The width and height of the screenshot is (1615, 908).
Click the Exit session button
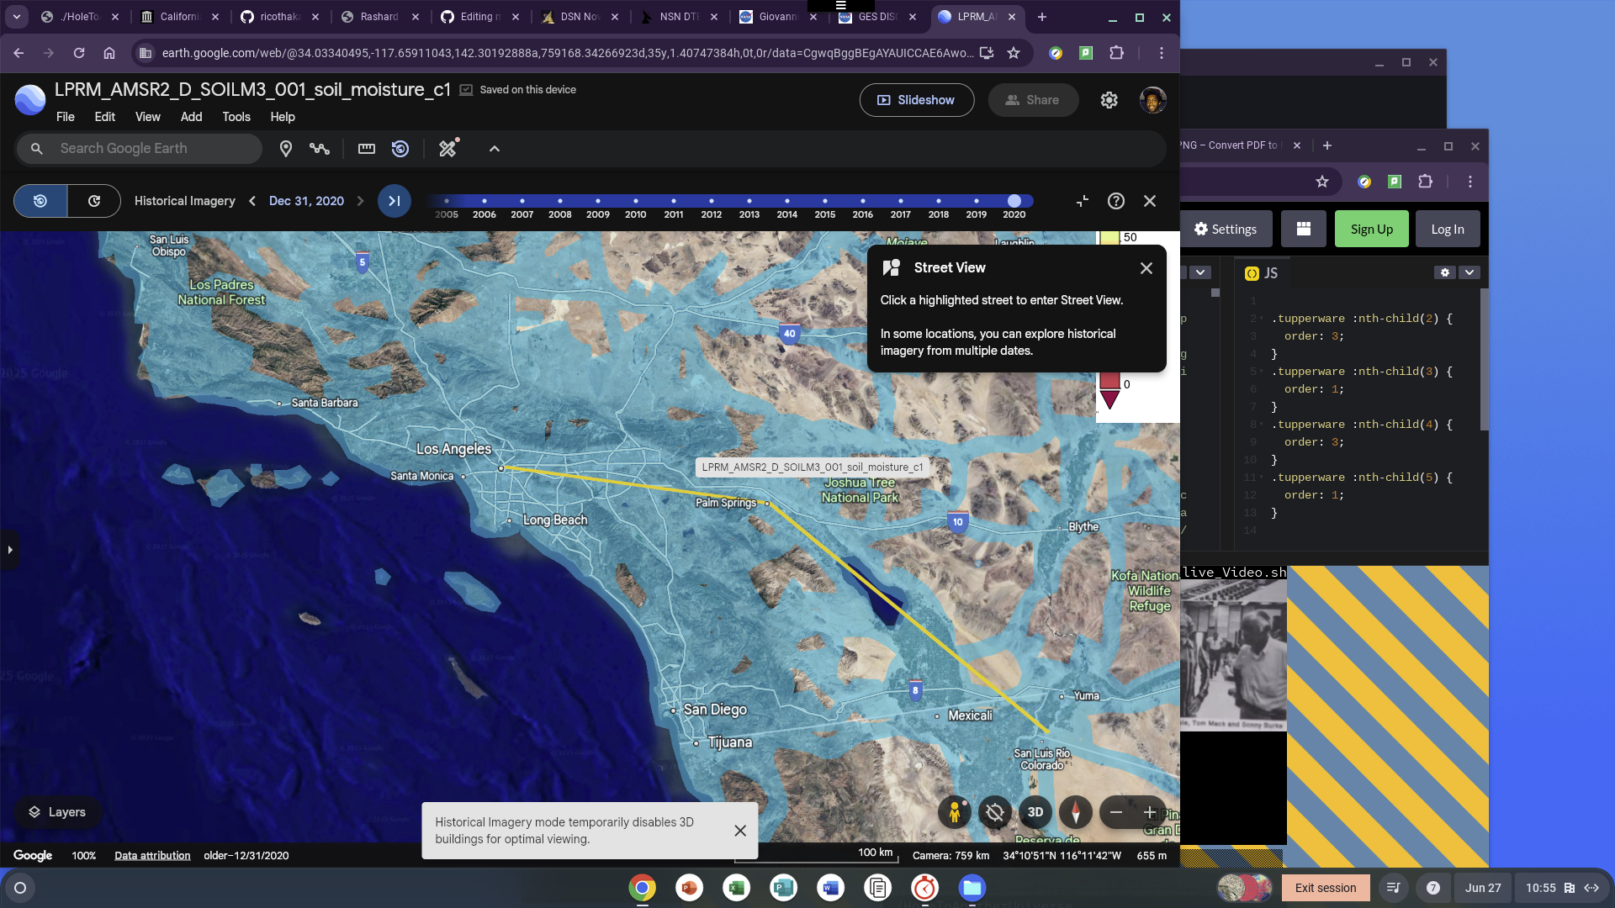[1326, 888]
